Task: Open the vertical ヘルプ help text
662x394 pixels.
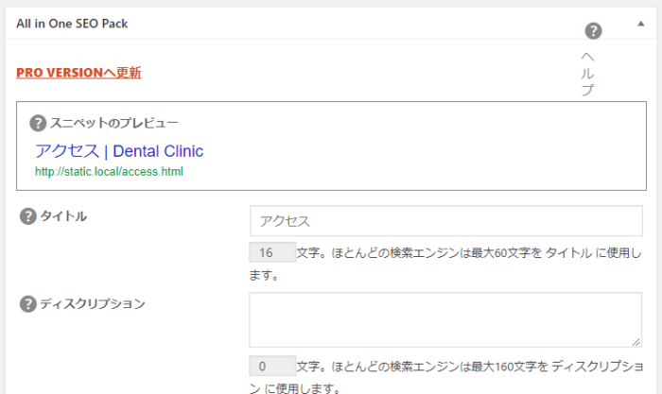Action: point(586,74)
